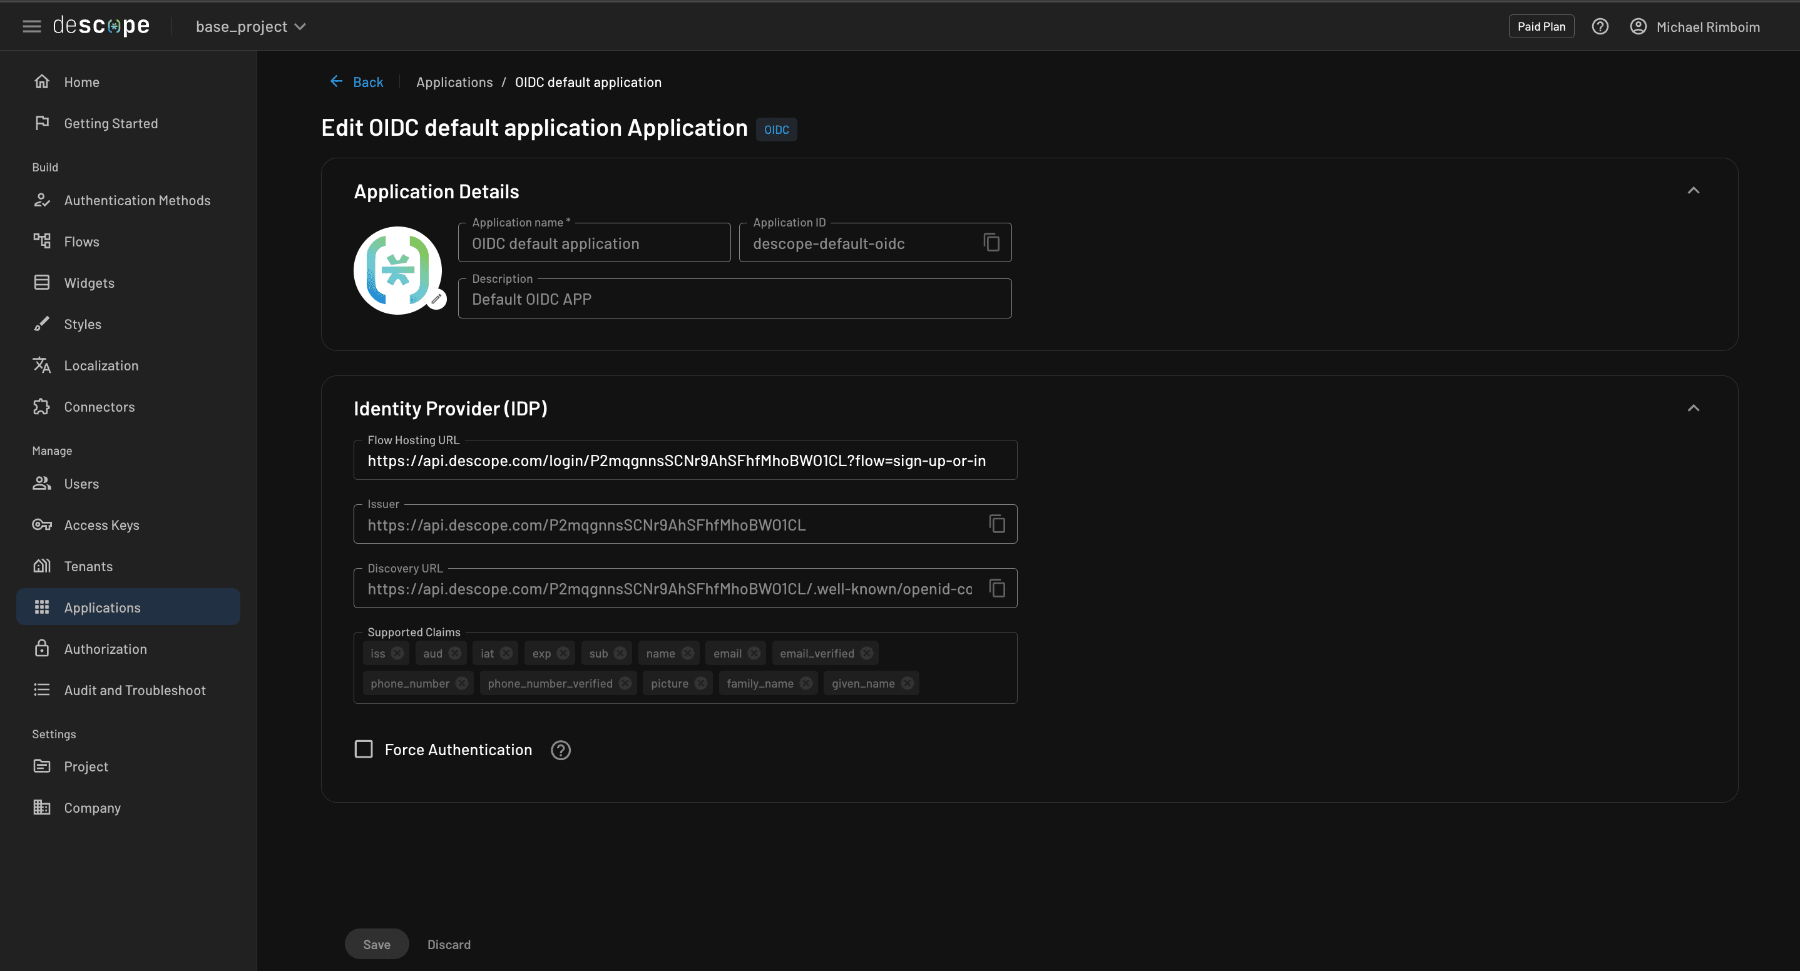
Task: Save the application changes
Action: pyautogui.click(x=376, y=943)
